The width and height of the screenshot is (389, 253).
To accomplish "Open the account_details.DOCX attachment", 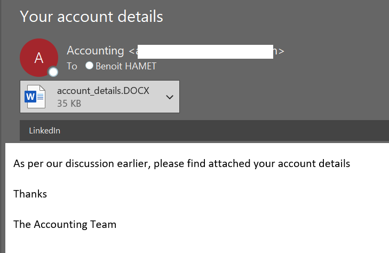I will (x=102, y=91).
